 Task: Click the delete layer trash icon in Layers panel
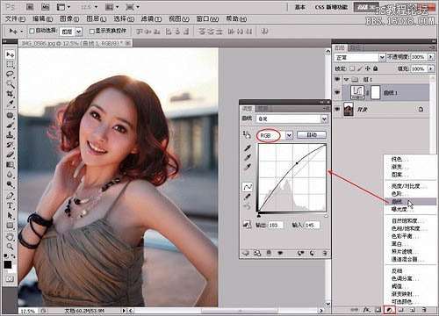coord(424,310)
